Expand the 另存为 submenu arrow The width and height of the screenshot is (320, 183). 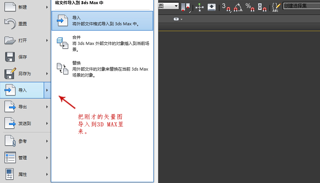tap(47, 74)
